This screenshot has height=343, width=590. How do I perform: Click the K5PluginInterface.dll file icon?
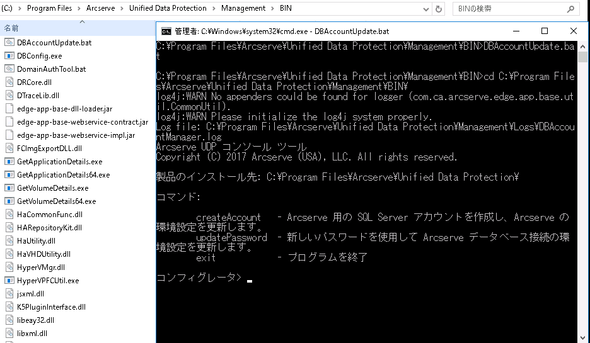(9, 307)
